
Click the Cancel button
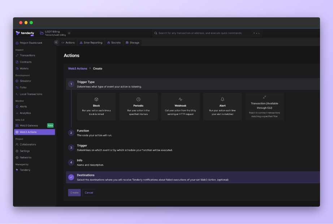89,193
